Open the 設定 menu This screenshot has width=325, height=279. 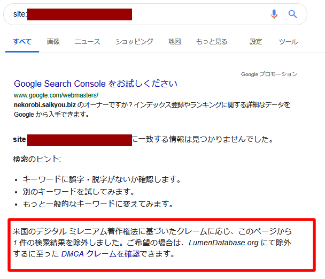pos(256,42)
